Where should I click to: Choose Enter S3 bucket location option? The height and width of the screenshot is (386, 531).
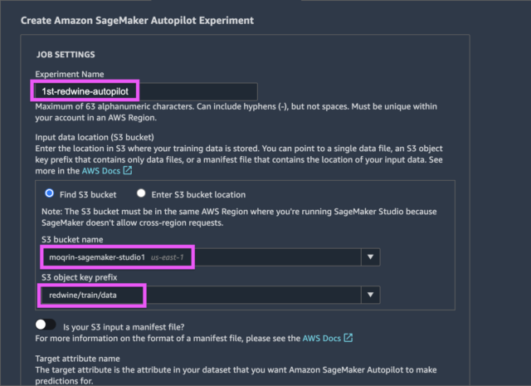click(141, 193)
